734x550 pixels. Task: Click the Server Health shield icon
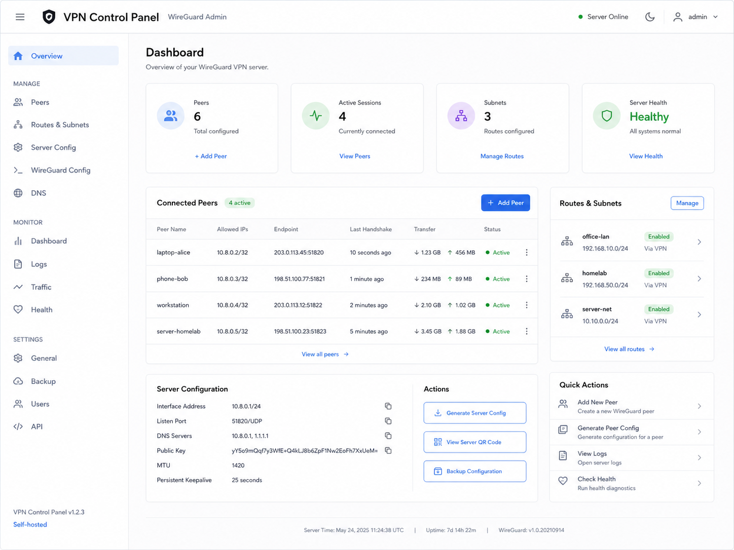(607, 116)
